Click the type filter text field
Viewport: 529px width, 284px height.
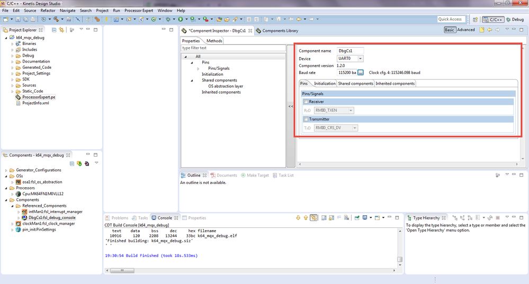coord(233,48)
